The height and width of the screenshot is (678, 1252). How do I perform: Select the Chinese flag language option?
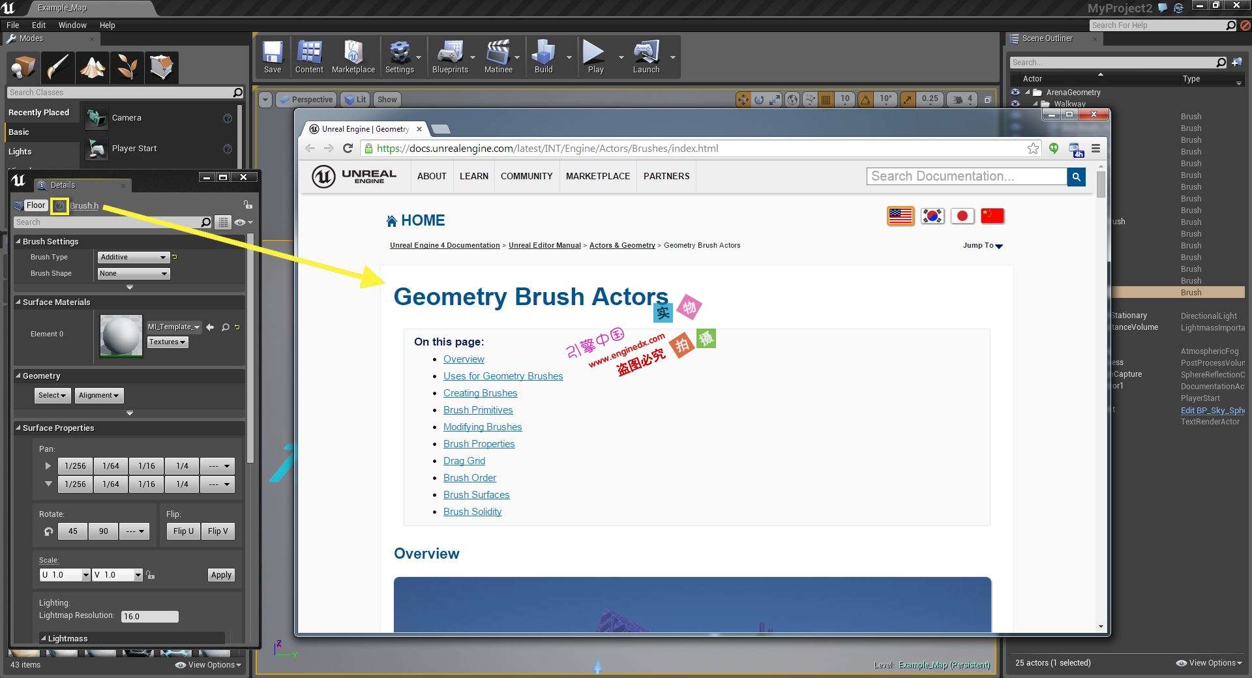992,216
